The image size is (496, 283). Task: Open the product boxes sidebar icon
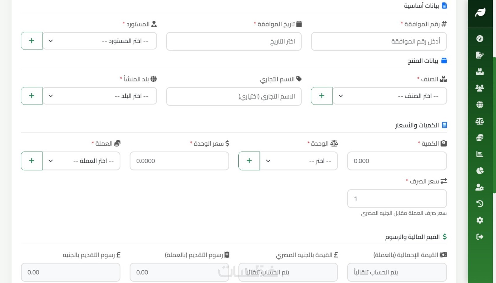[480, 71]
